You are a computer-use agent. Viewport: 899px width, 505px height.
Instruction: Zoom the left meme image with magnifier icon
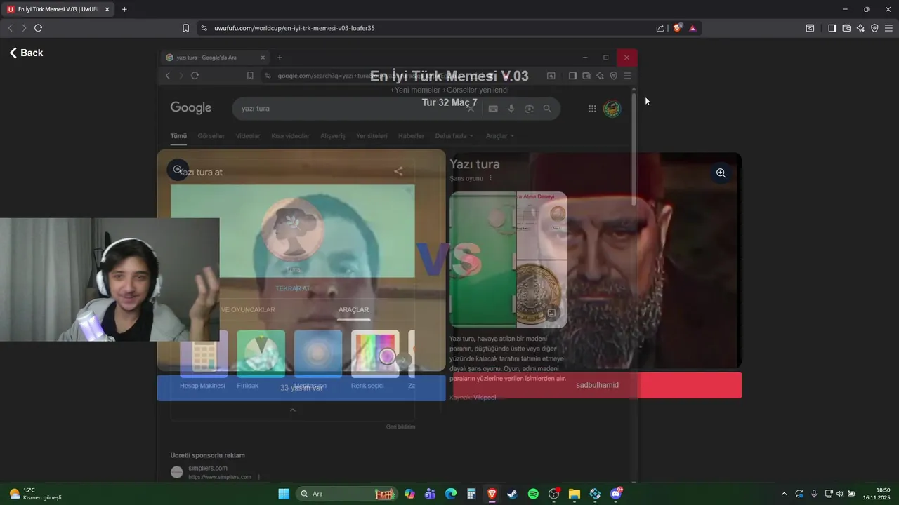178,169
